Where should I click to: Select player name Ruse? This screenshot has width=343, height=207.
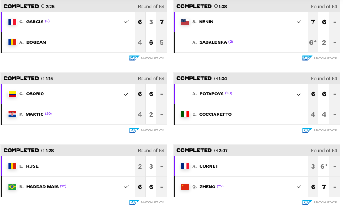(x=32, y=166)
